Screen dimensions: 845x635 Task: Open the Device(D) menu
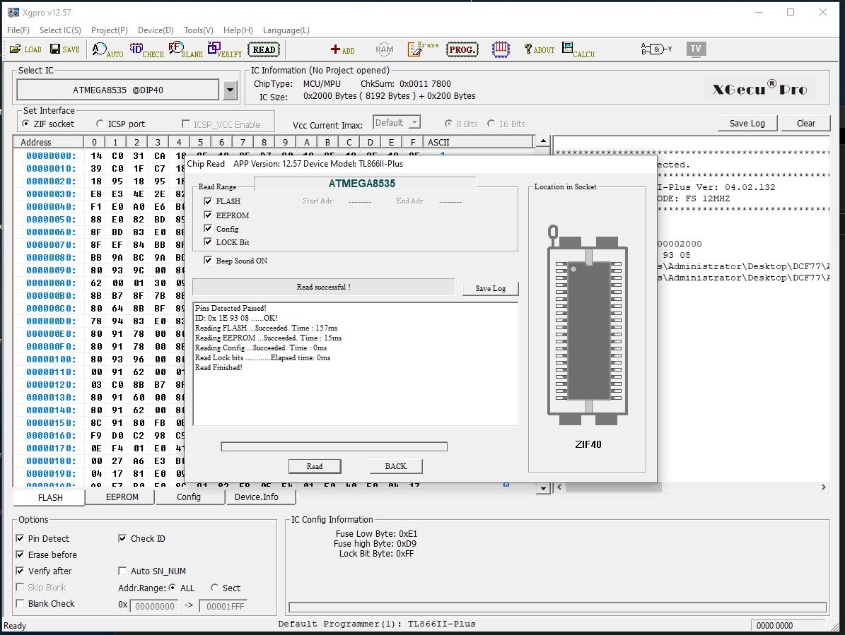coord(156,30)
